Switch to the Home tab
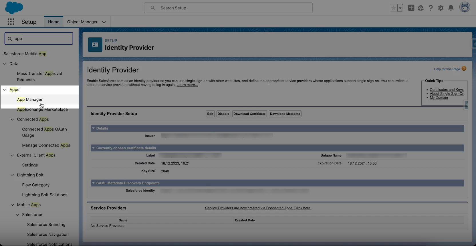Viewport: 476px width, 246px height. [53, 22]
